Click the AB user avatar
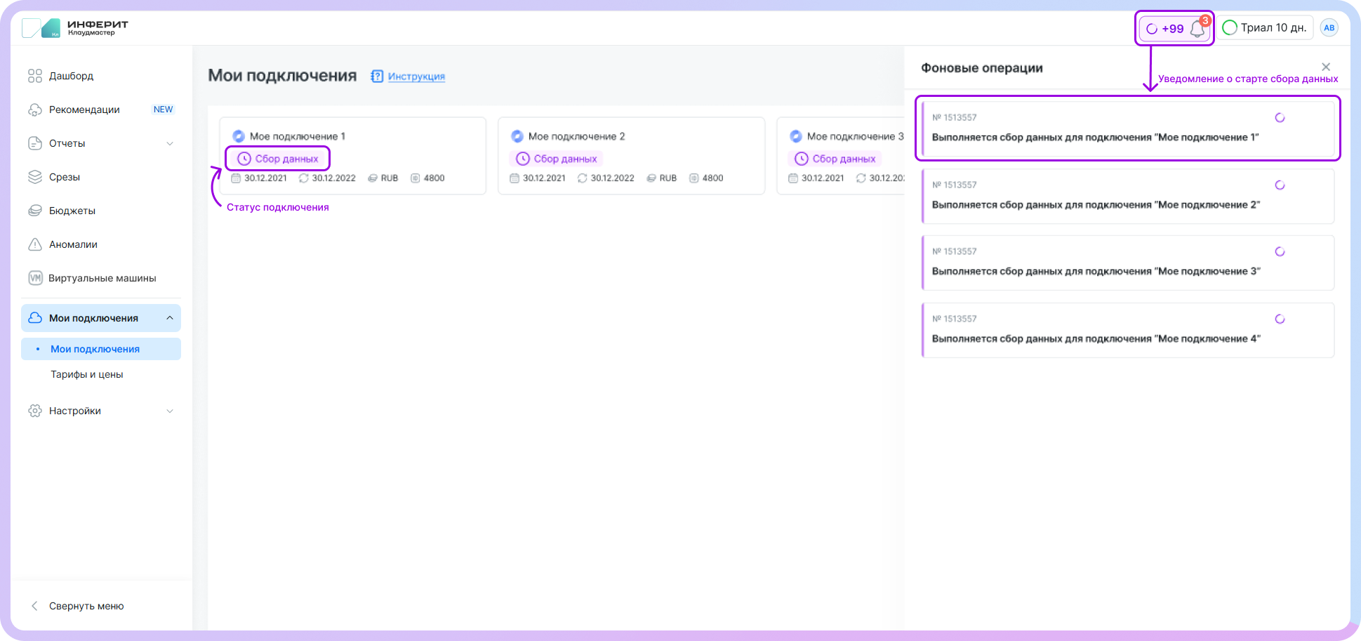The image size is (1361, 641). click(x=1329, y=28)
